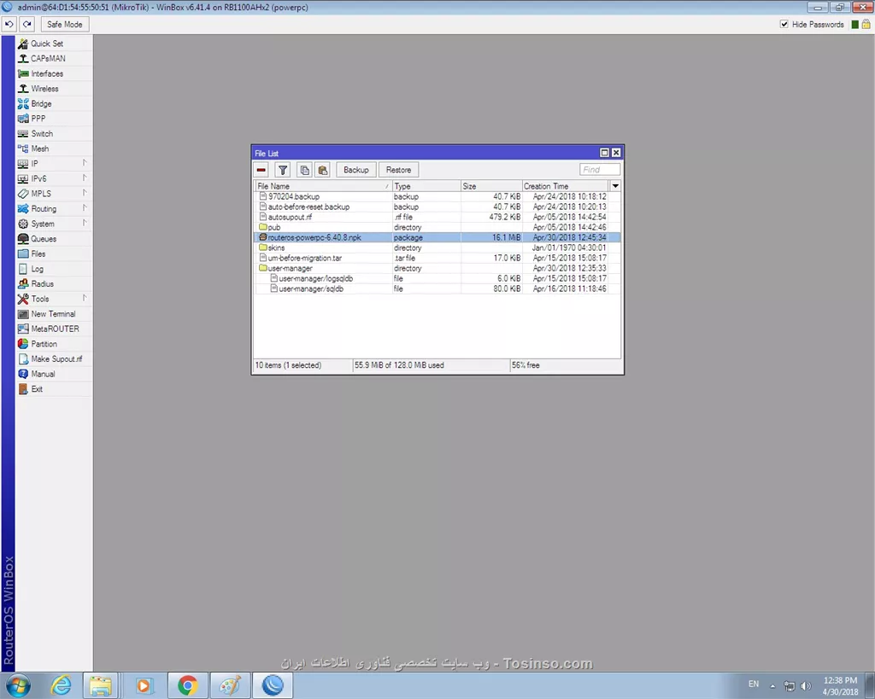The height and width of the screenshot is (699, 875).
Task: Open the Manual from the sidebar
Action: coord(54,374)
